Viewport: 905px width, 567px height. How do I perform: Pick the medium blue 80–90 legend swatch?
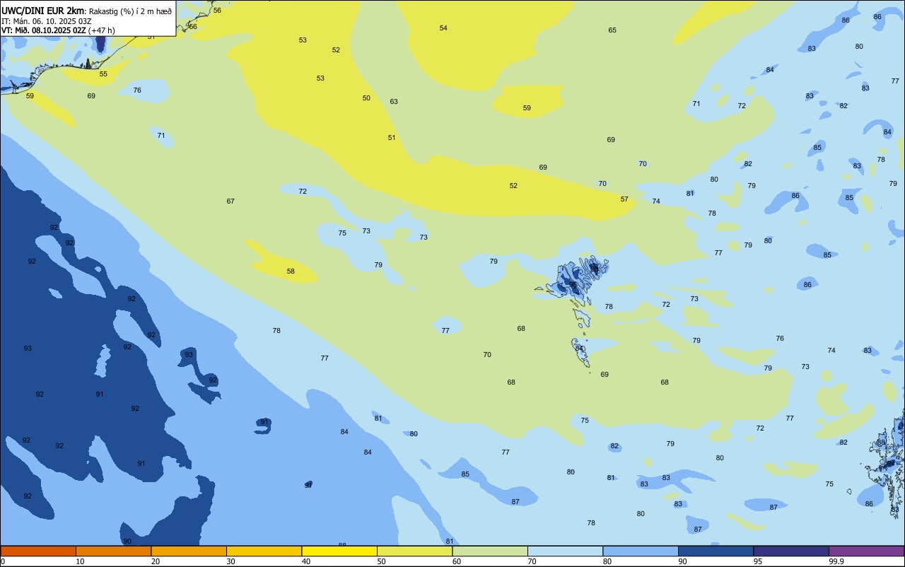pyautogui.click(x=641, y=551)
